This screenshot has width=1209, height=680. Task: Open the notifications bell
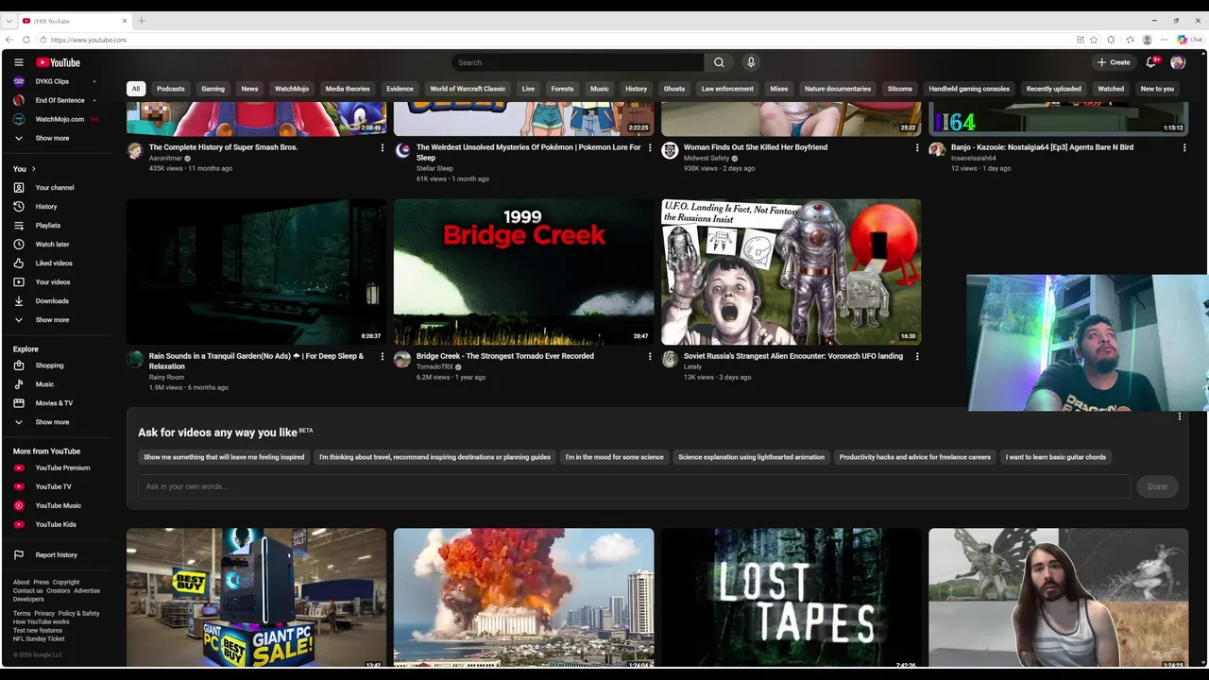[1150, 62]
